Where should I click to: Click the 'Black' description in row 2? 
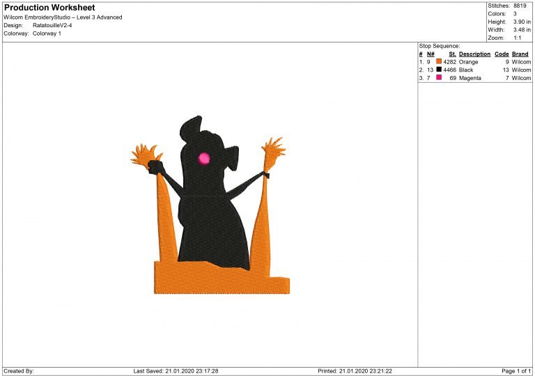pyautogui.click(x=466, y=70)
